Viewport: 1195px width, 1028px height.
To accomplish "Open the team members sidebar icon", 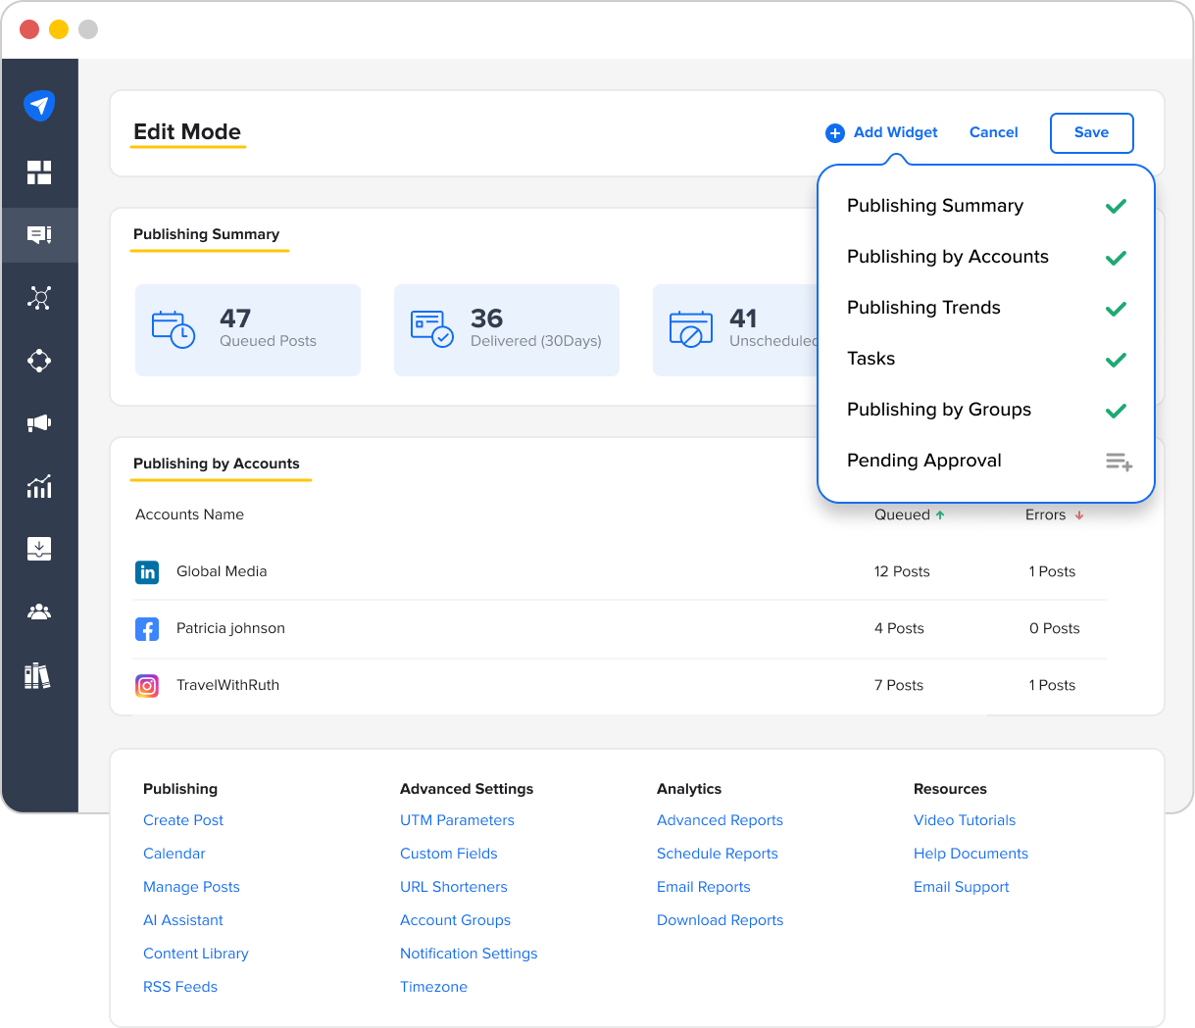I will click(39, 612).
